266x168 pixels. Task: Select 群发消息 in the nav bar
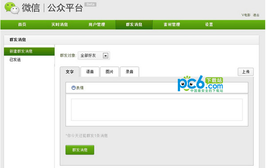(x=134, y=25)
